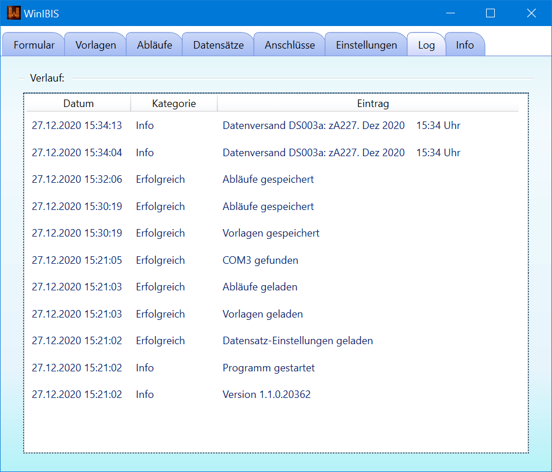This screenshot has width=552, height=472.
Task: Click the Verlauf: label
Action: coord(47,78)
